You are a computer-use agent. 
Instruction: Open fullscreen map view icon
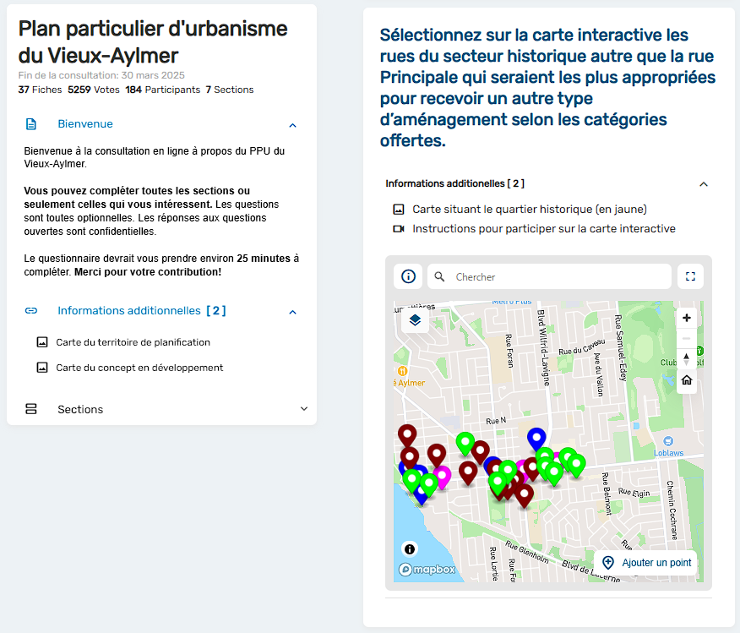click(690, 276)
